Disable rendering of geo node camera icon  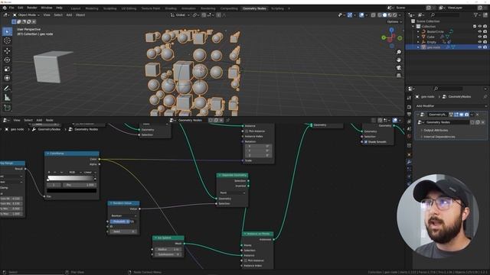pyautogui.click(x=485, y=47)
